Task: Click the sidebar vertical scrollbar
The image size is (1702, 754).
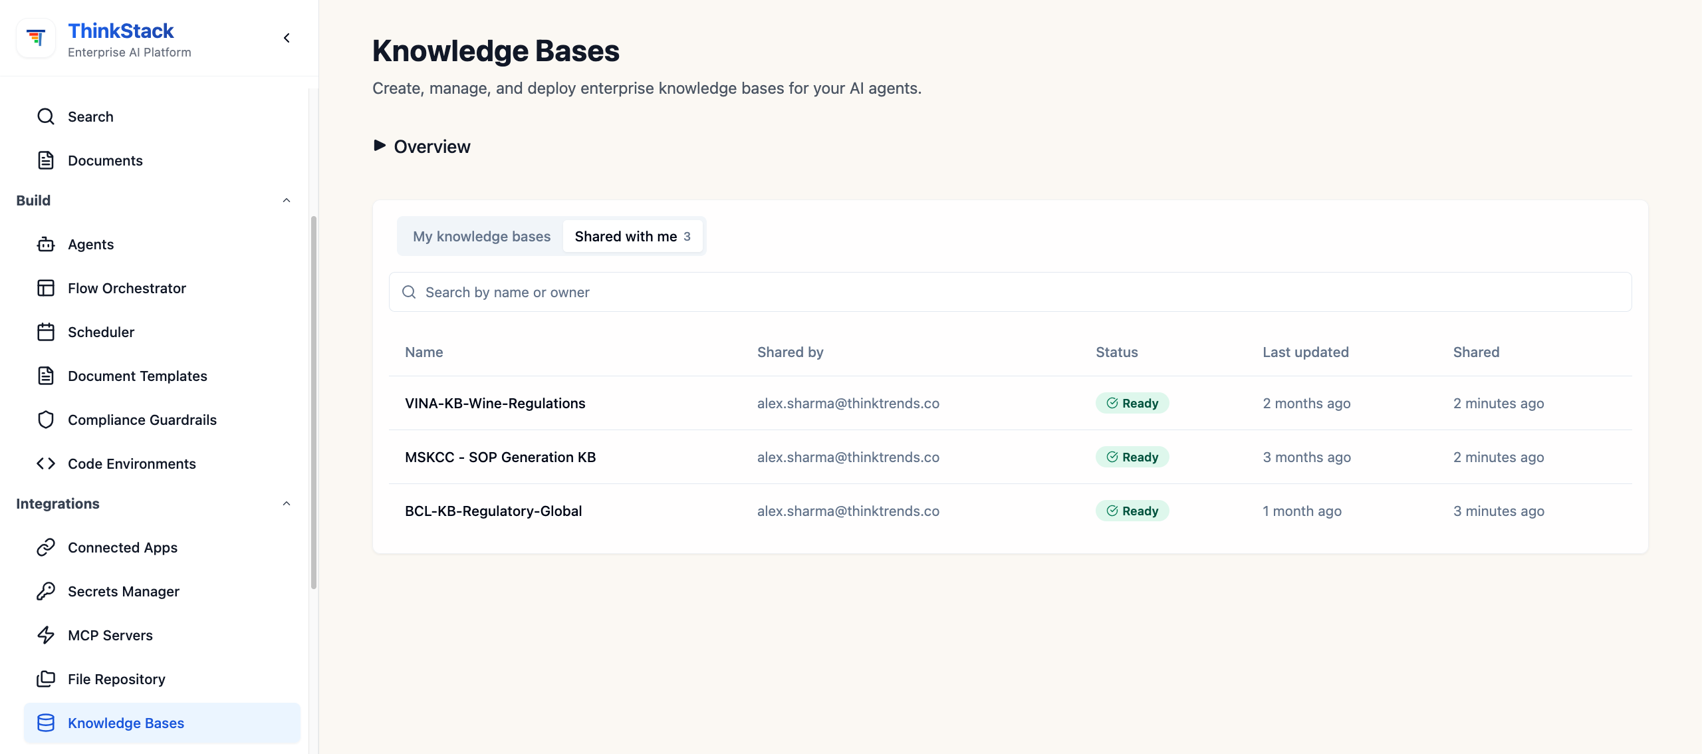Action: point(313,402)
